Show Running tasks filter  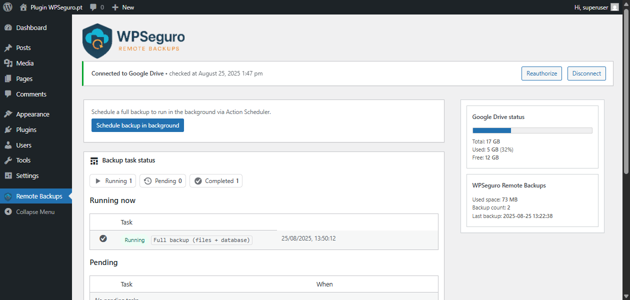112,181
